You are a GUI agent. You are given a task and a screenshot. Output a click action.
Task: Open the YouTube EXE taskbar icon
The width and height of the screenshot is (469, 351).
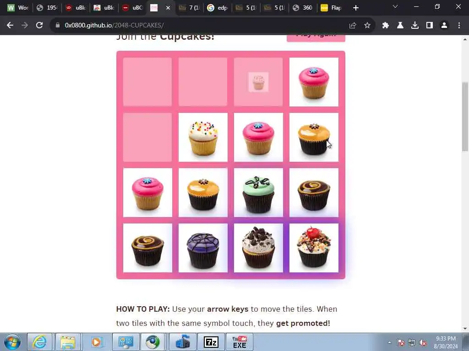(x=240, y=342)
